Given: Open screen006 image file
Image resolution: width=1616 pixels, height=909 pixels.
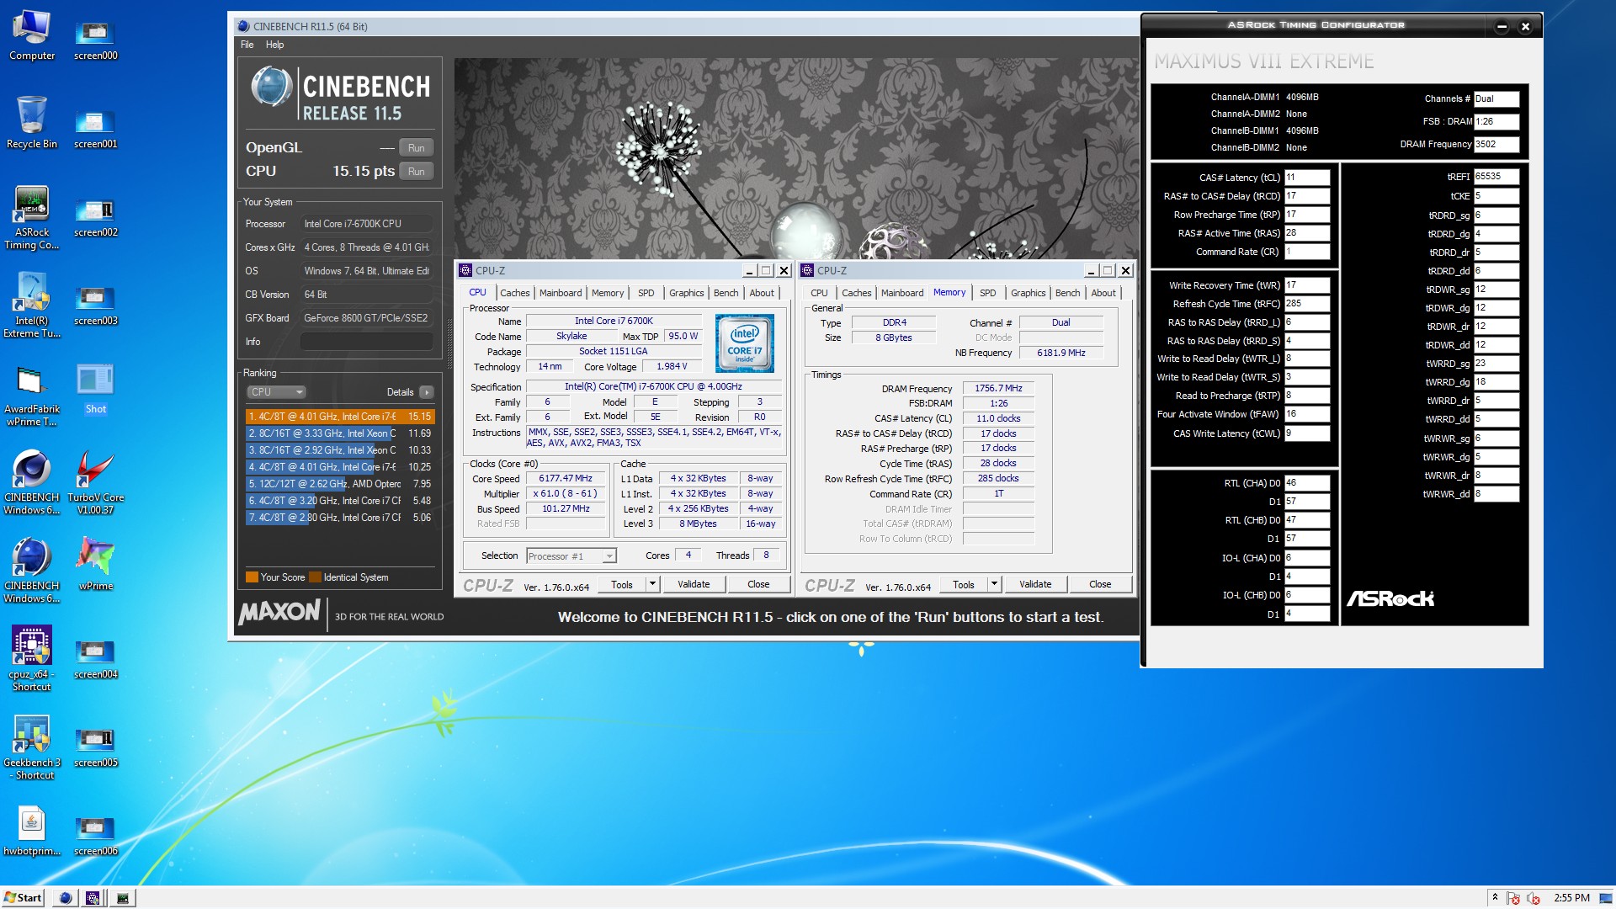Looking at the screenshot, I should 95,836.
